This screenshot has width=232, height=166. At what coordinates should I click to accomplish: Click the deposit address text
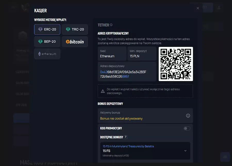[123, 74]
